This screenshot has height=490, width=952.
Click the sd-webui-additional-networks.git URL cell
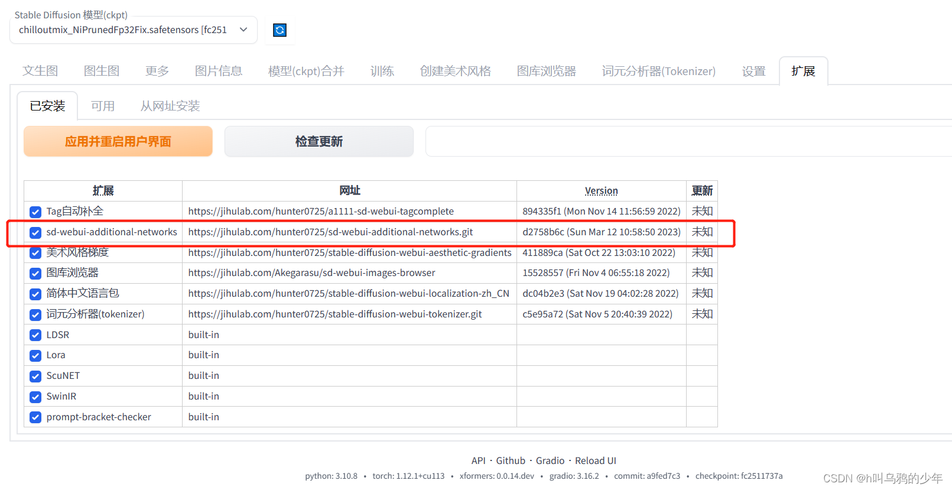point(350,232)
